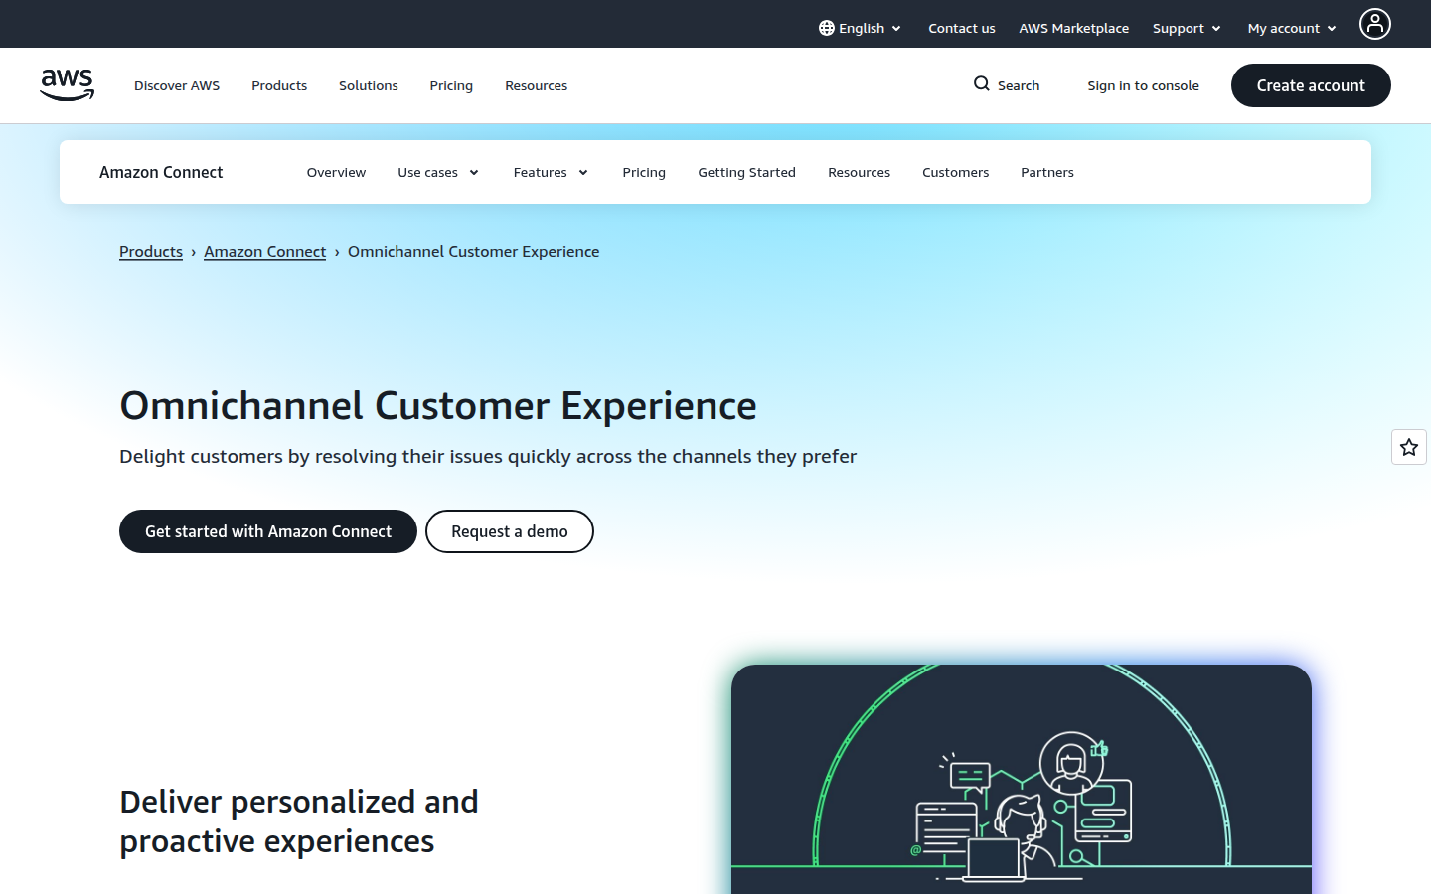The height and width of the screenshot is (894, 1431).
Task: Click Sign in to console link
Action: pos(1143,85)
